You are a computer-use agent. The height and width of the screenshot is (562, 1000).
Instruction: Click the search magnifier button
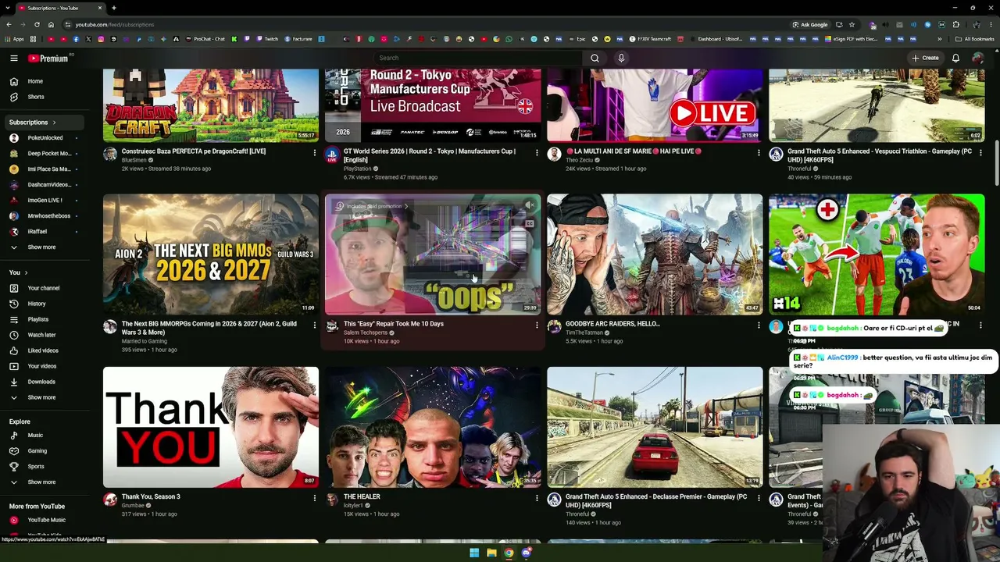pos(595,58)
